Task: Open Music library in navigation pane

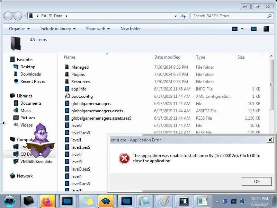Action: [x=26, y=110]
